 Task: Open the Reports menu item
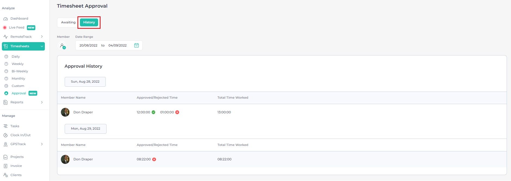[17, 102]
